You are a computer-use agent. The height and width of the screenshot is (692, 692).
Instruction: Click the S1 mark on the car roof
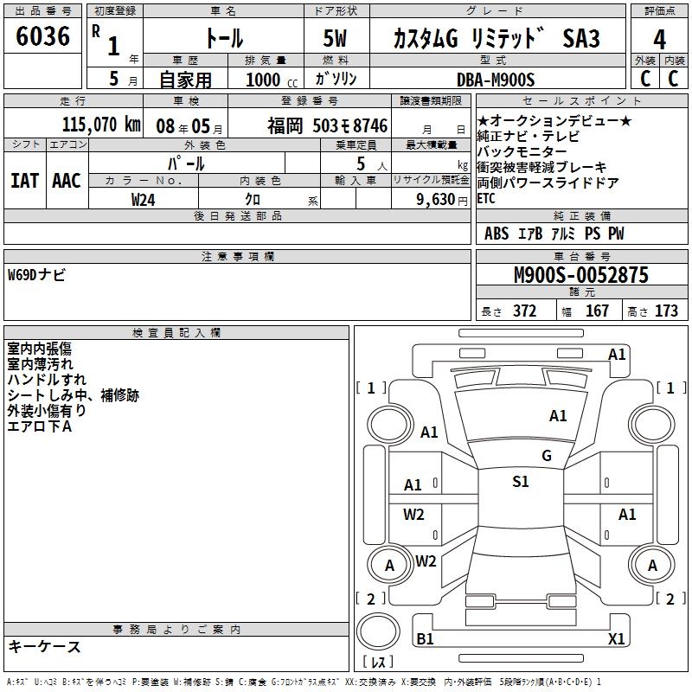[520, 482]
